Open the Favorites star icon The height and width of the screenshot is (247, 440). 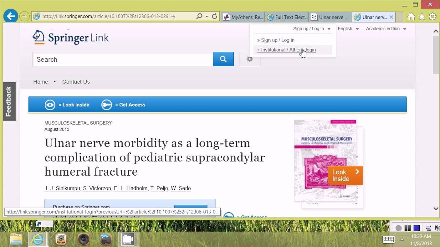click(x=422, y=16)
